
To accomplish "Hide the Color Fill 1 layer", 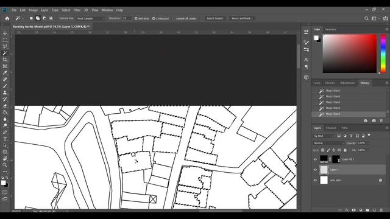I will [315, 159].
